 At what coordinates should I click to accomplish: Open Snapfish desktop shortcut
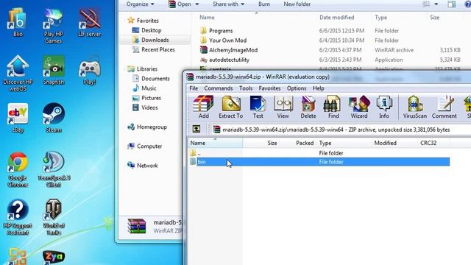54,71
